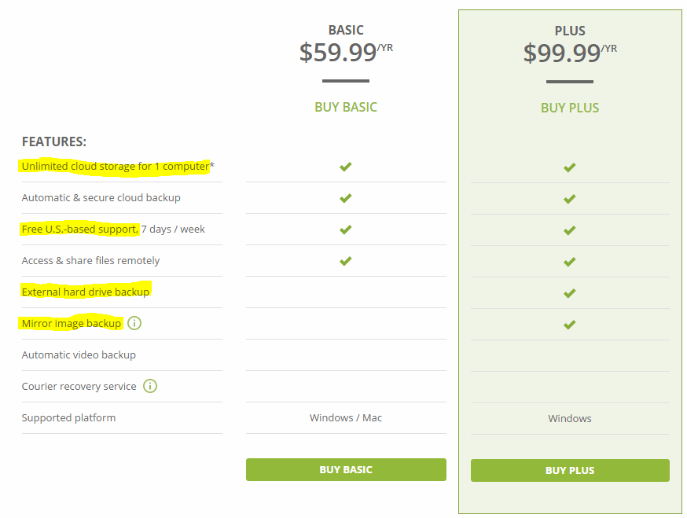Select the Basic checkmark for Free U.S.-based support

tap(345, 230)
